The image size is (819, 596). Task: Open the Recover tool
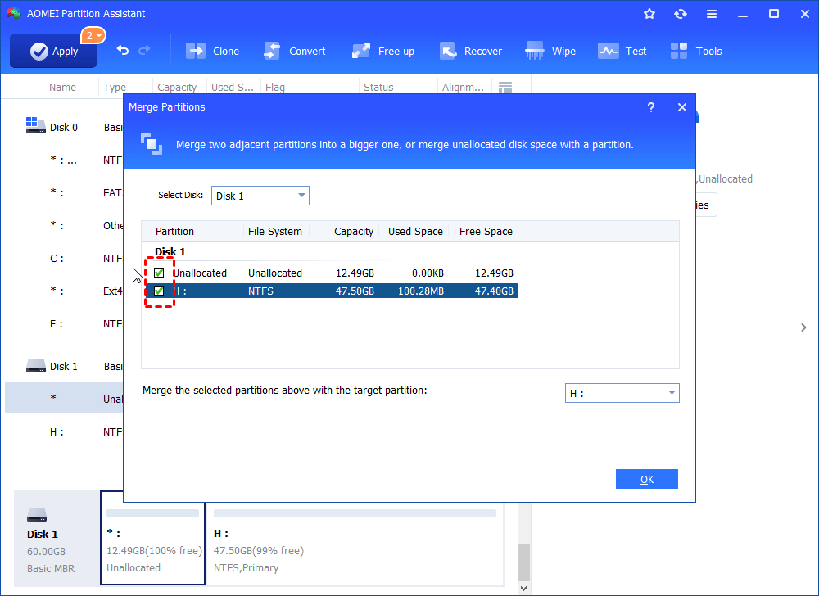tap(470, 51)
